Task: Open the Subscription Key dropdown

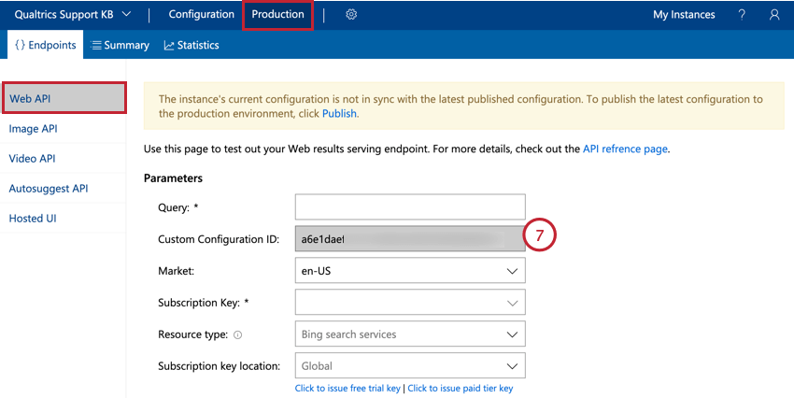Action: (x=410, y=303)
